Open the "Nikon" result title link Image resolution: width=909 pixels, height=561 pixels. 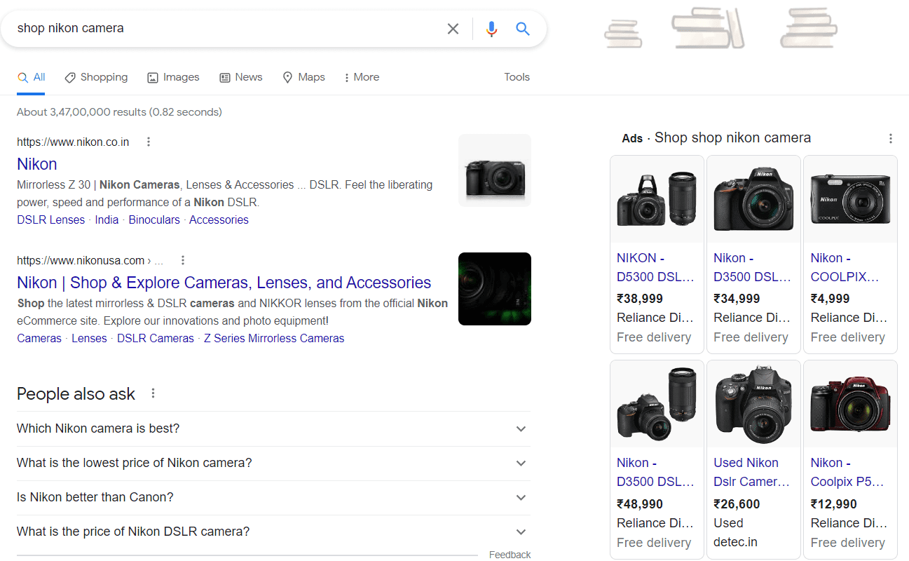point(37,164)
